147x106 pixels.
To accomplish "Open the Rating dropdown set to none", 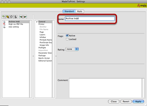I will 72,49.
